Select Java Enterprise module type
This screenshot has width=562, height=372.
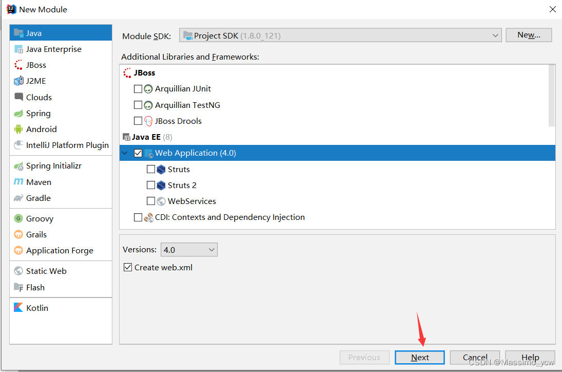point(61,49)
